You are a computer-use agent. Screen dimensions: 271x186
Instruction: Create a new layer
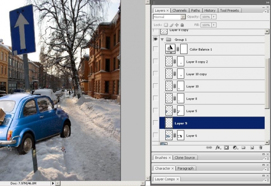point(252,148)
